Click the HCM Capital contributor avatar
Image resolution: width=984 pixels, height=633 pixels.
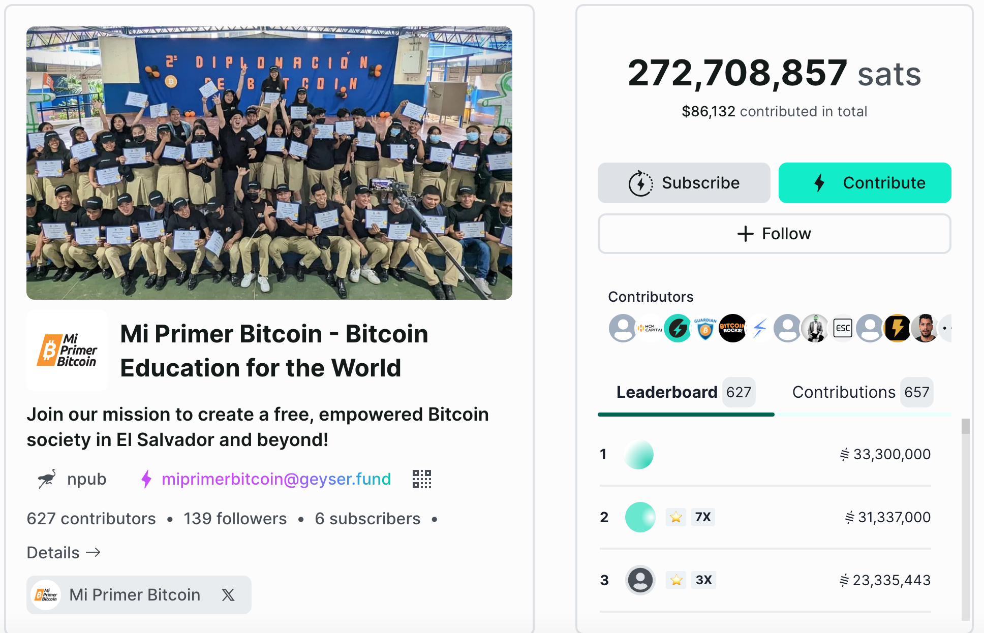[x=650, y=328]
